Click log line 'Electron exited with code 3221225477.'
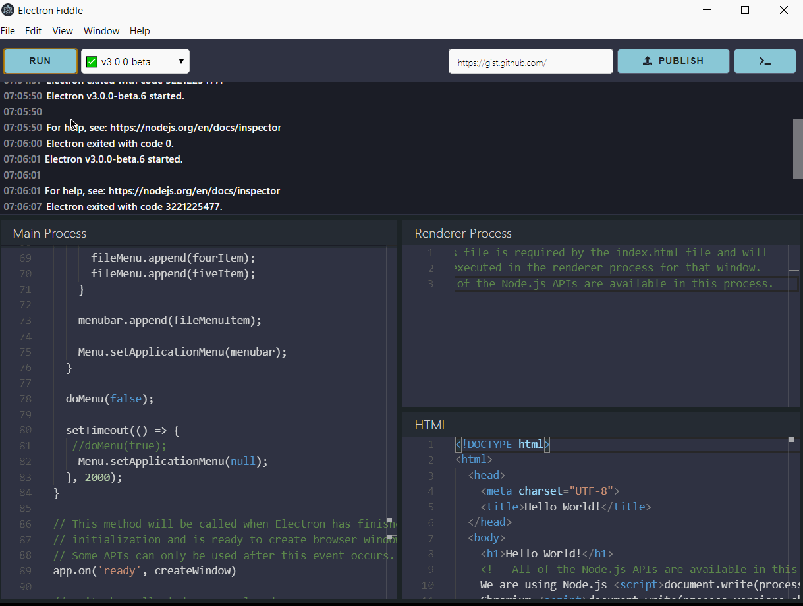The width and height of the screenshot is (803, 606). click(134, 206)
